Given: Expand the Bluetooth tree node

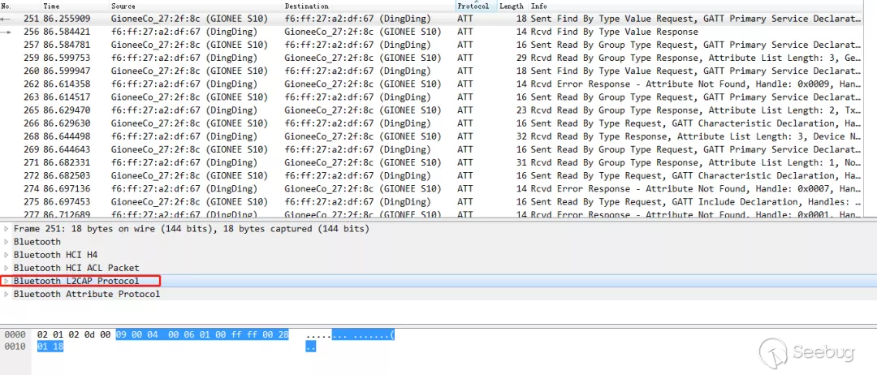Looking at the screenshot, I should click(x=6, y=241).
